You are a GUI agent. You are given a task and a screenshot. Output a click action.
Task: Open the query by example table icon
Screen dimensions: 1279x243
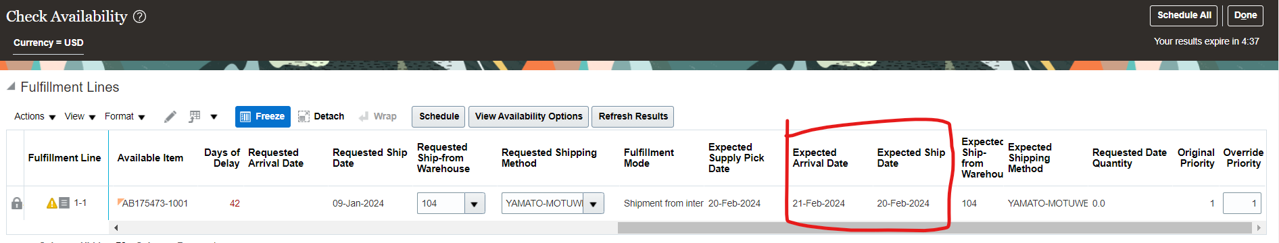[195, 117]
